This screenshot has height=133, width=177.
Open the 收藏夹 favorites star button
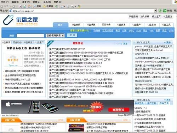(x=48, y=6)
